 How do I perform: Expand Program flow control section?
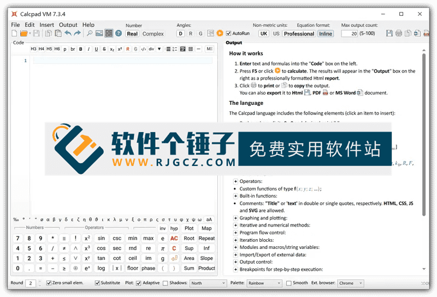coord(235,233)
